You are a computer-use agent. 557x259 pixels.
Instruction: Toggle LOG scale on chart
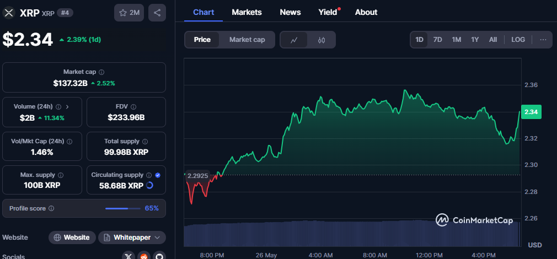tap(518, 40)
